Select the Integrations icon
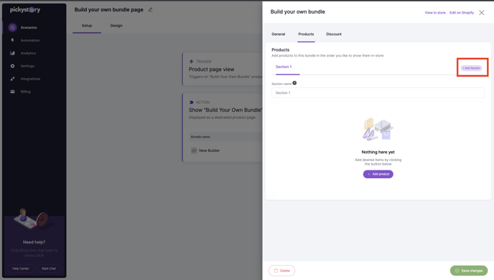Viewport: 494px width, 280px height. (13, 79)
